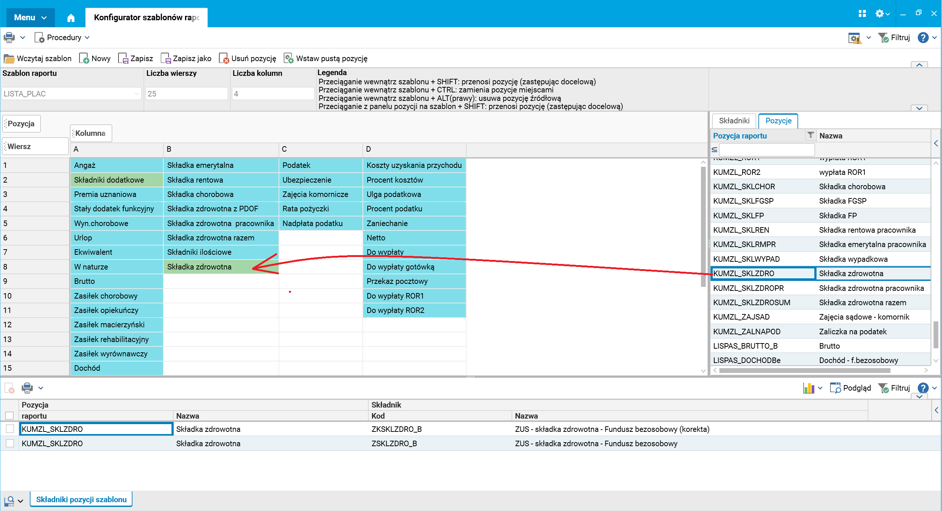Click the Podgląd button
The height and width of the screenshot is (511, 942).
850,388
